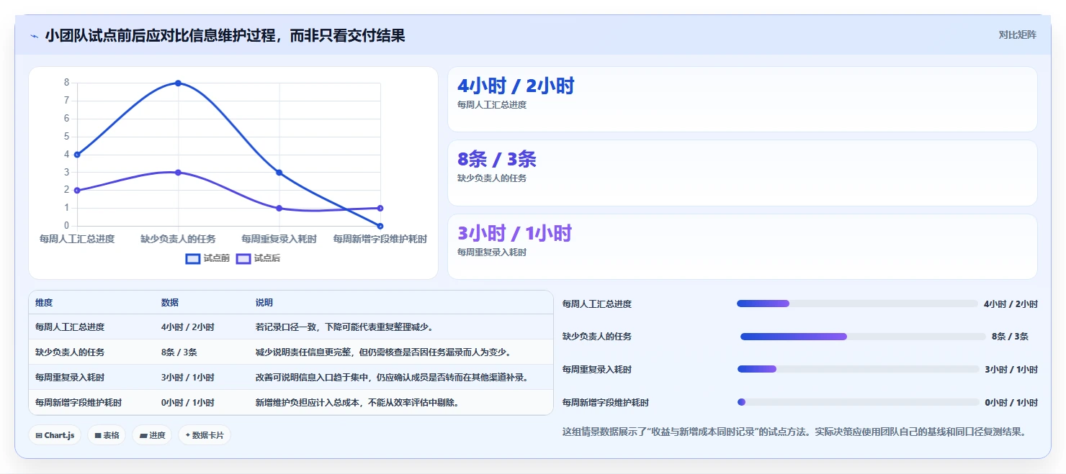Click the Chart.js chip

pyautogui.click(x=55, y=435)
